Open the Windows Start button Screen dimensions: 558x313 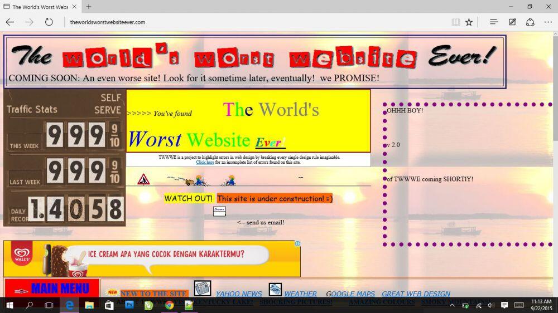coord(9,305)
